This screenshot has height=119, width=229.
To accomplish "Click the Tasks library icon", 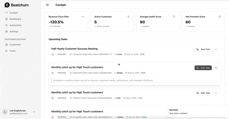I will 6,51.
